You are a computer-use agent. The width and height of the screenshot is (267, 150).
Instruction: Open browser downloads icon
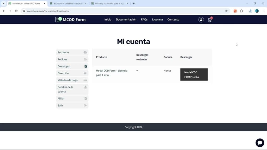251,11
